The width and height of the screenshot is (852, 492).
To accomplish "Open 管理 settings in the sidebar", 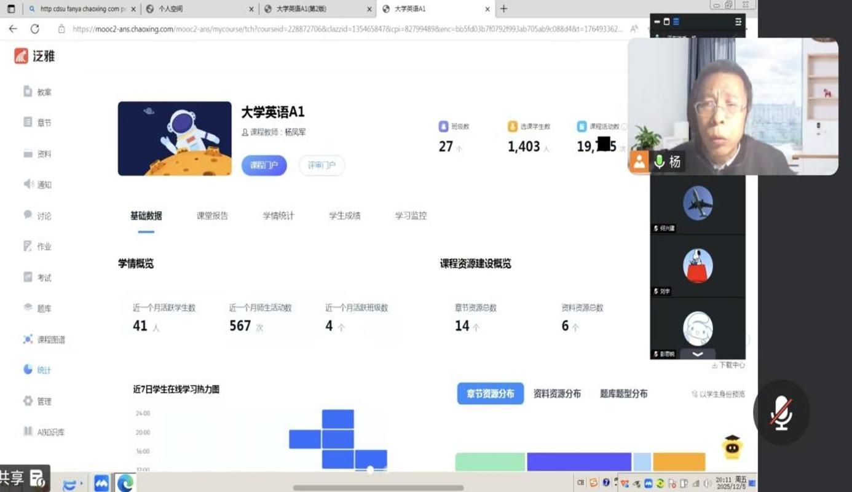I will (x=38, y=402).
